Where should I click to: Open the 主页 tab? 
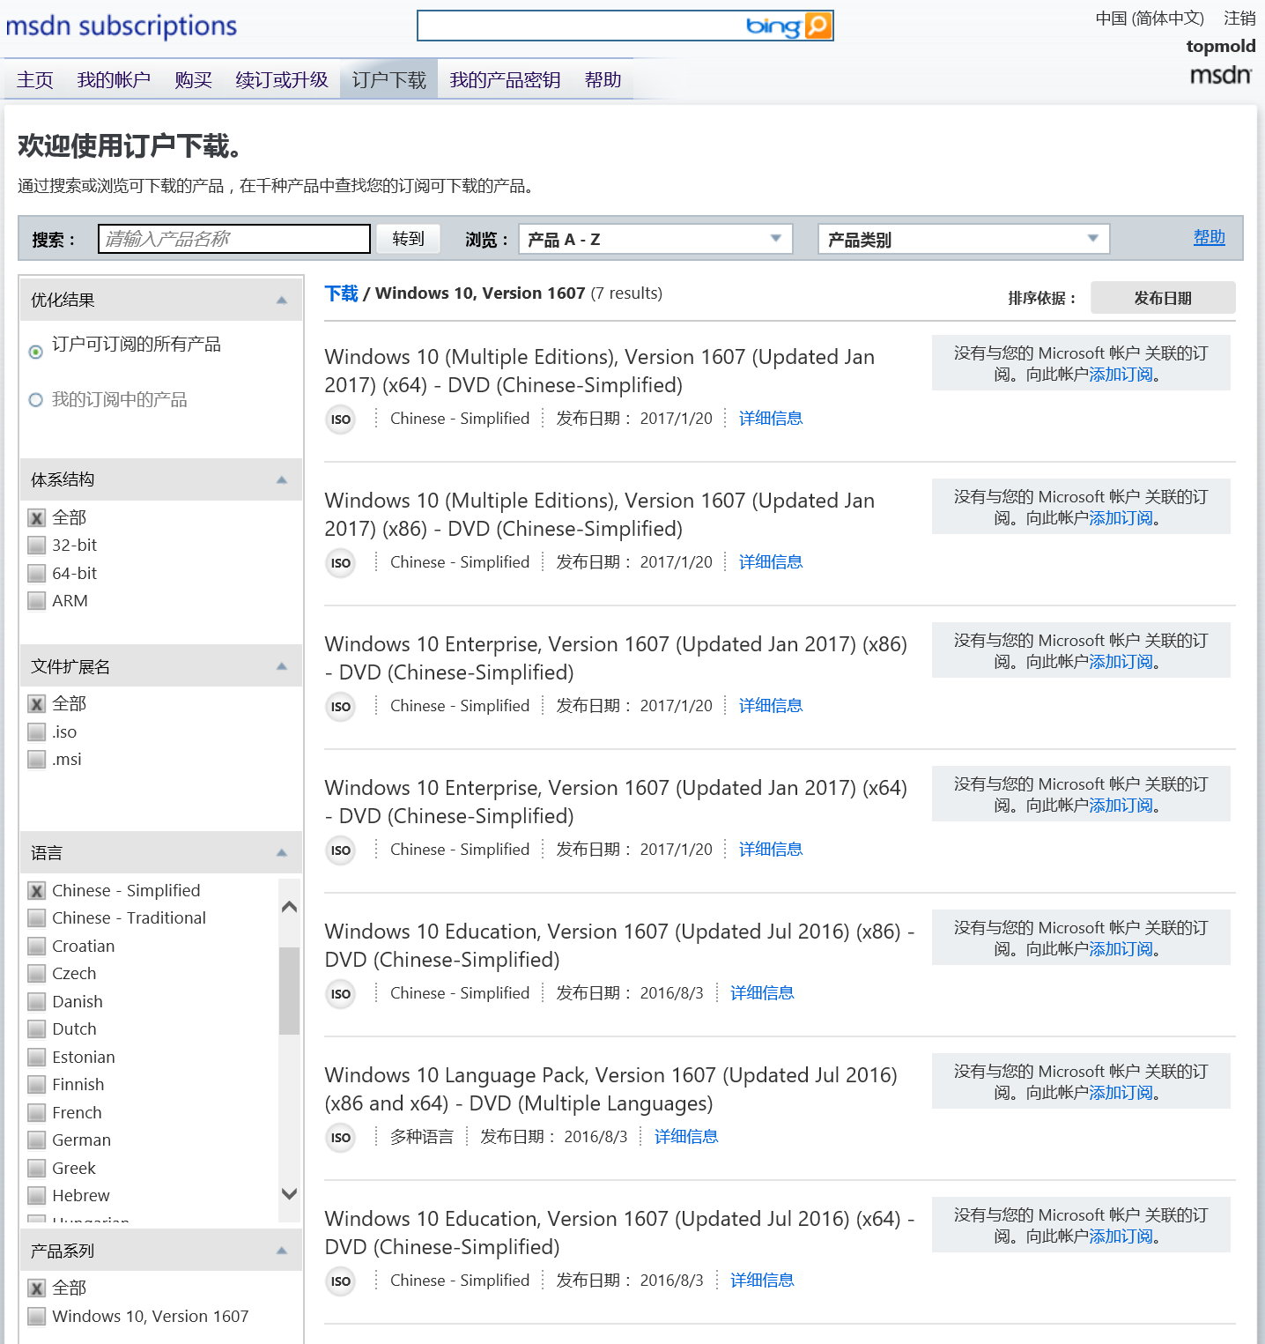(x=35, y=80)
